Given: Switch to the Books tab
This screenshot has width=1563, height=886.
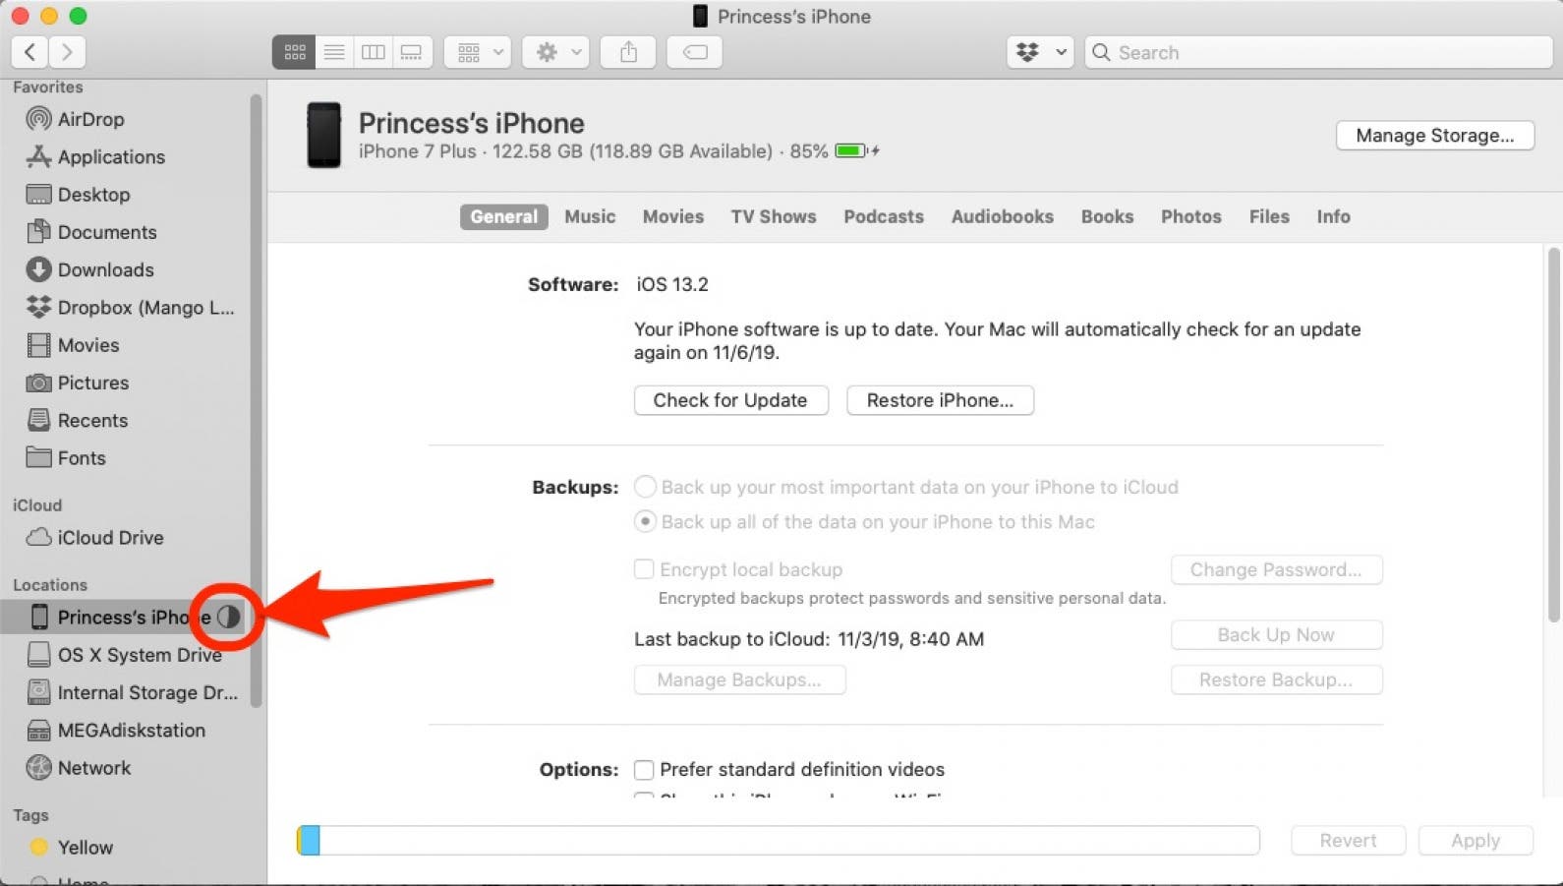Looking at the screenshot, I should tap(1107, 216).
